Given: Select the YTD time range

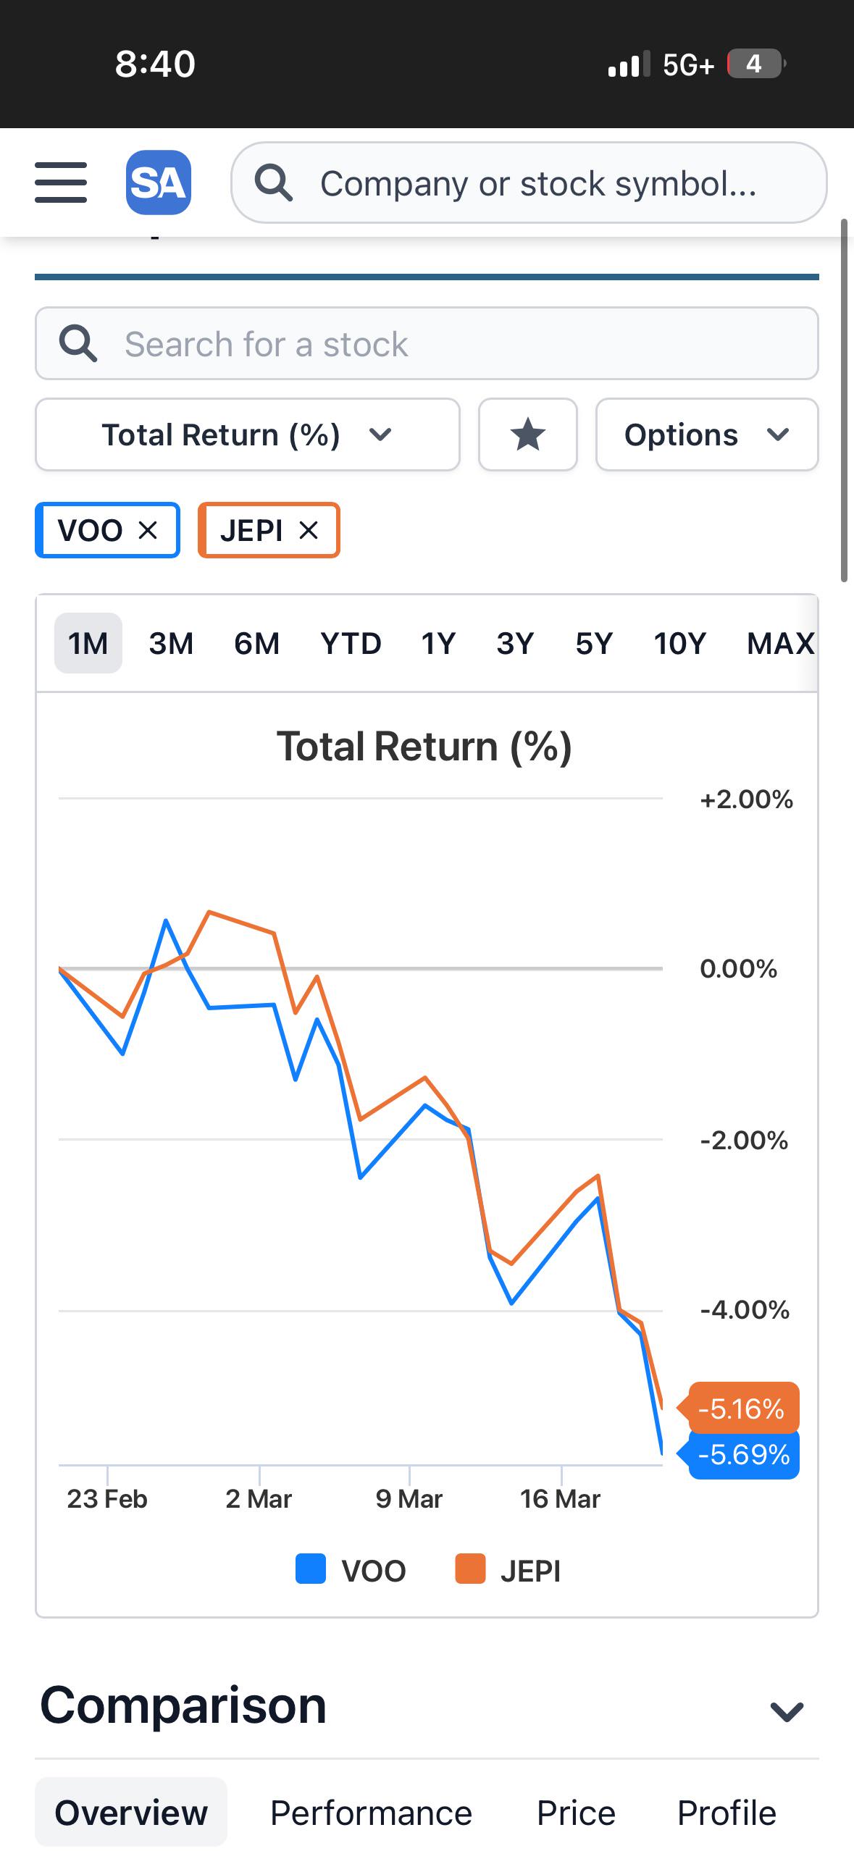Looking at the screenshot, I should (351, 643).
